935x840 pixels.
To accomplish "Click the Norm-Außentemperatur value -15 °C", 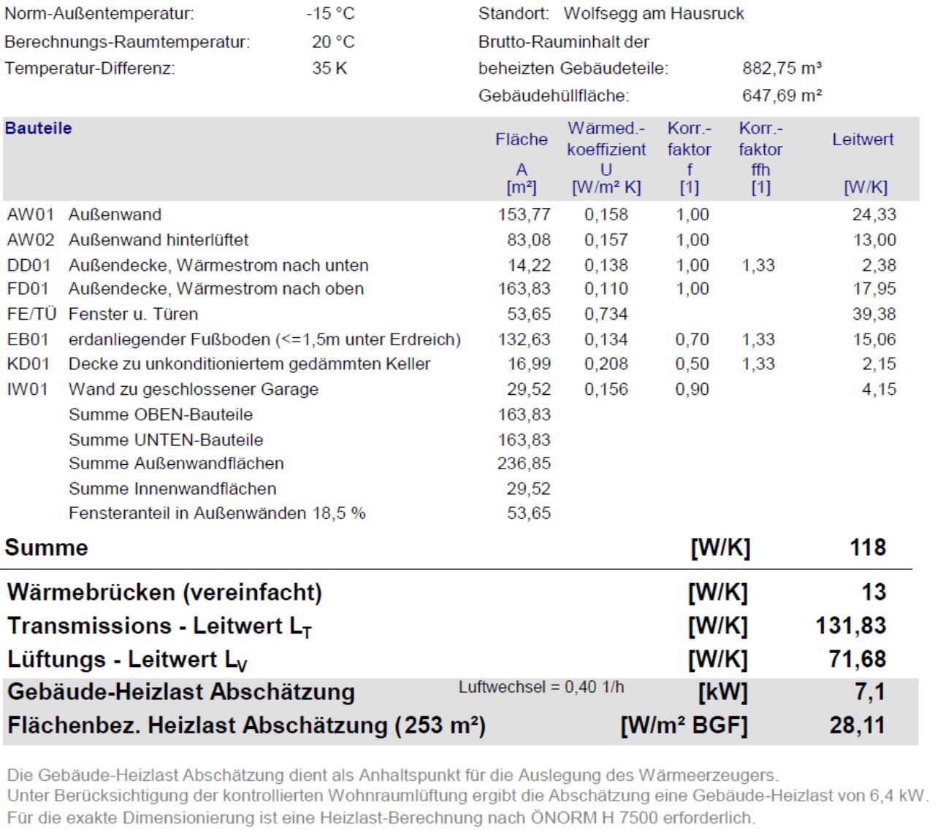I will pos(330,14).
